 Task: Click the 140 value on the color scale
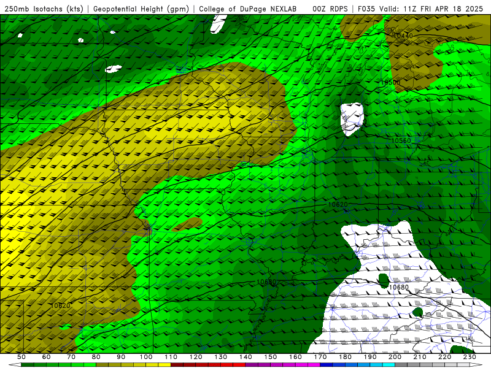click(x=245, y=357)
